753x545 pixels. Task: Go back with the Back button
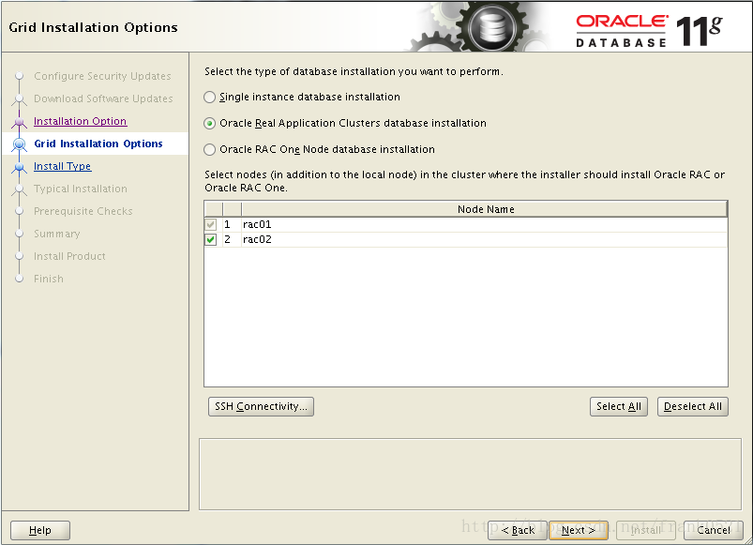[x=518, y=530]
